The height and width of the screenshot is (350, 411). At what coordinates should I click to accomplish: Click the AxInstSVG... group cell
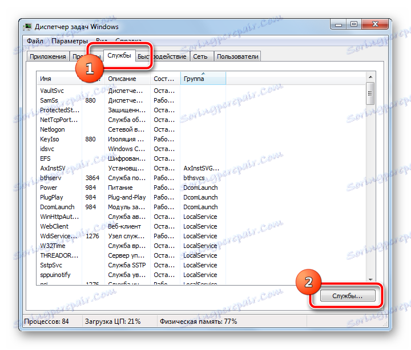click(201, 168)
